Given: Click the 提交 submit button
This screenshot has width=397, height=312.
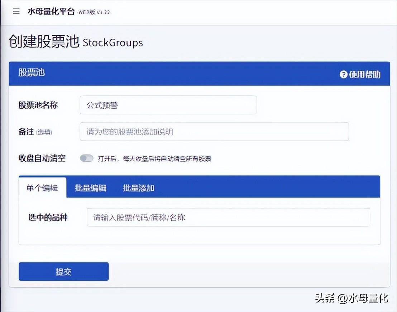Looking at the screenshot, I should coord(63,271).
